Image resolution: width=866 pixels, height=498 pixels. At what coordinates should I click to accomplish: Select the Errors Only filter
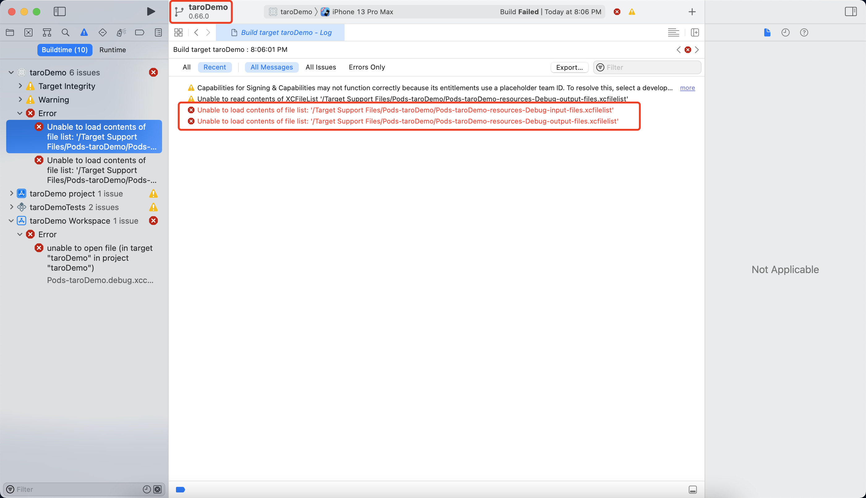[367, 67]
